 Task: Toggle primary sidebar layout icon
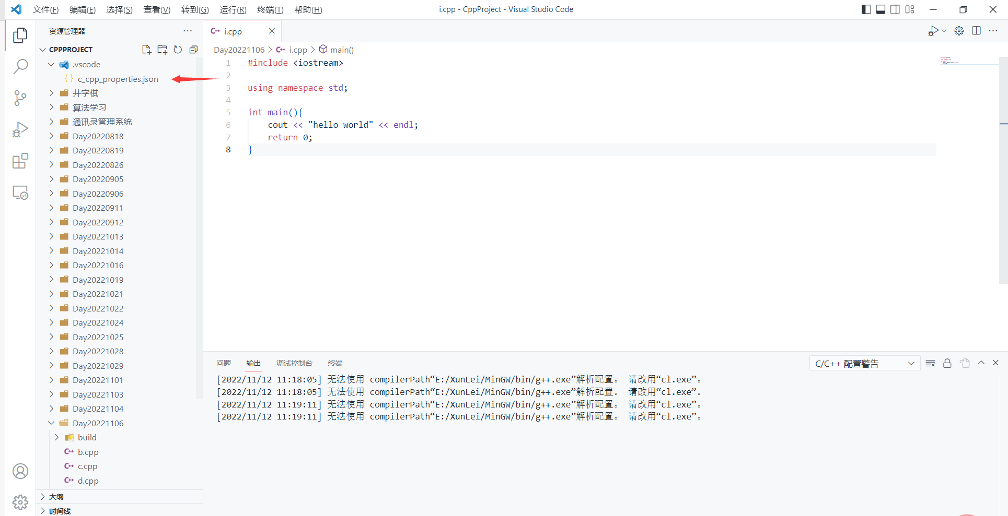[866, 9]
